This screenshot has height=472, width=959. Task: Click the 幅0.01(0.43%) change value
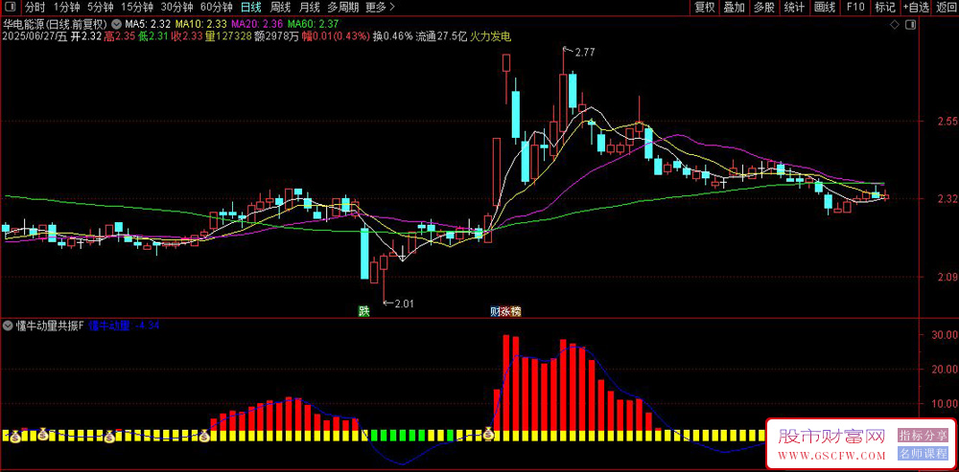[338, 36]
